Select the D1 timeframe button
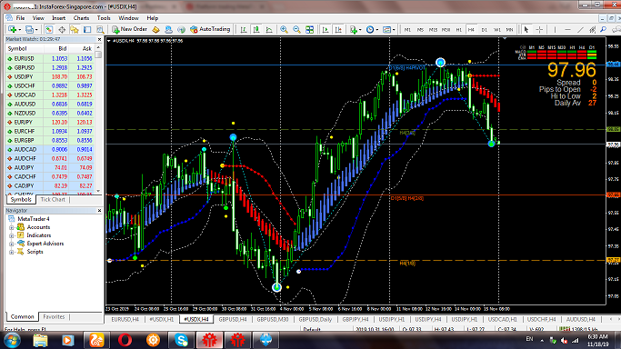 pyautogui.click(x=484, y=30)
